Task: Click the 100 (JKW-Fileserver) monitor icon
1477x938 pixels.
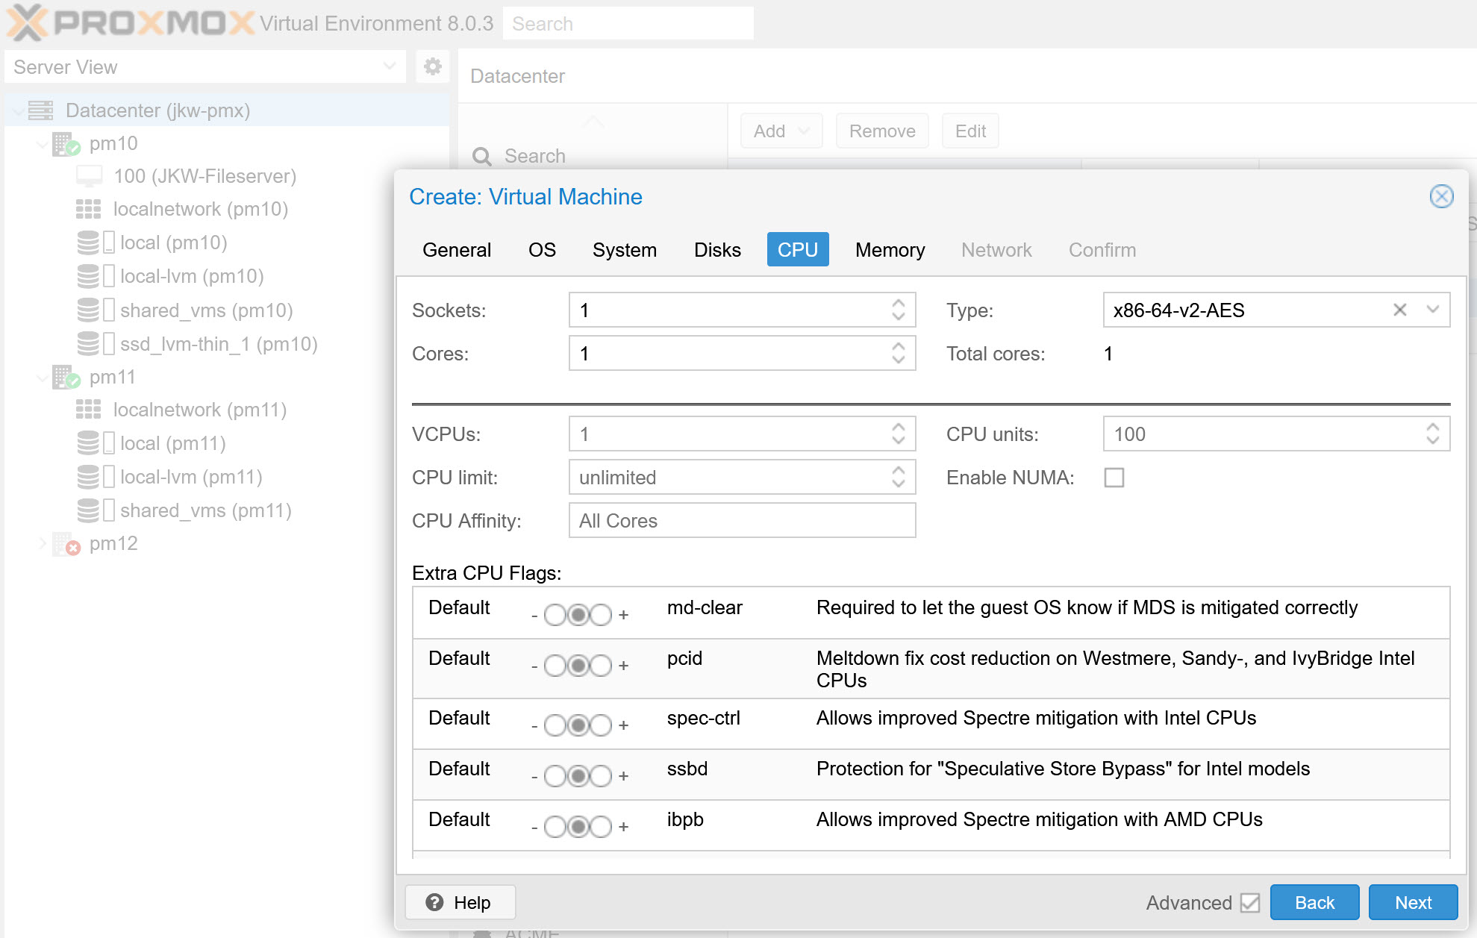Action: click(90, 176)
